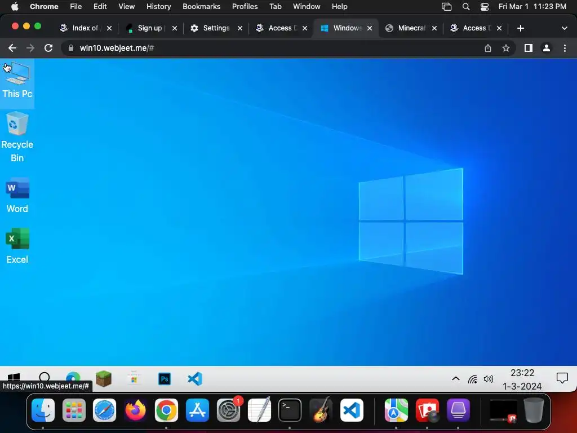Screen dimensions: 577x433
Task: Share this page icon in address bar
Action: [487, 48]
